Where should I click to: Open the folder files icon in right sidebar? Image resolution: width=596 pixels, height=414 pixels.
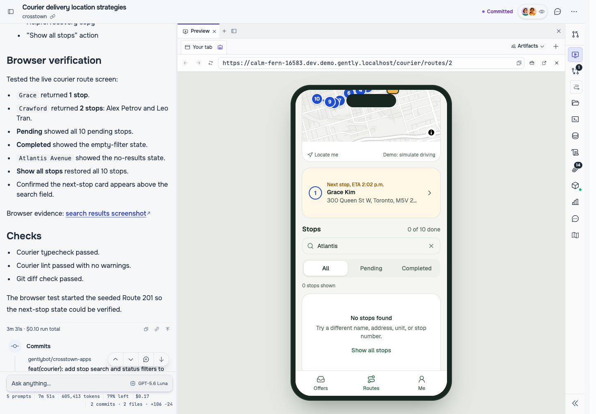click(575, 103)
